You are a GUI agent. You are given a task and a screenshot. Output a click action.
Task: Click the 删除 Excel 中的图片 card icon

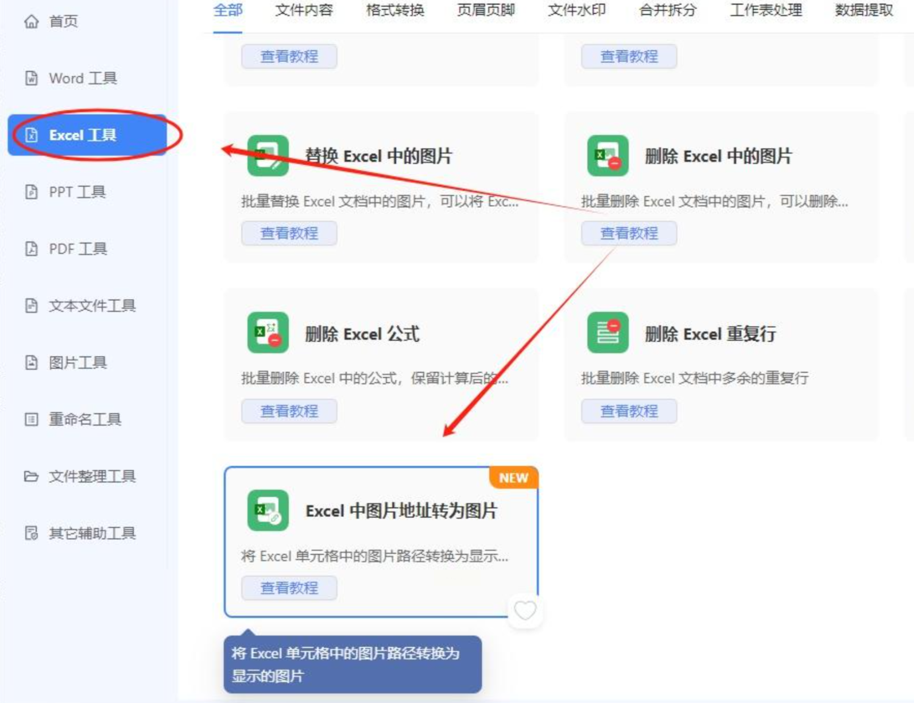(x=608, y=156)
